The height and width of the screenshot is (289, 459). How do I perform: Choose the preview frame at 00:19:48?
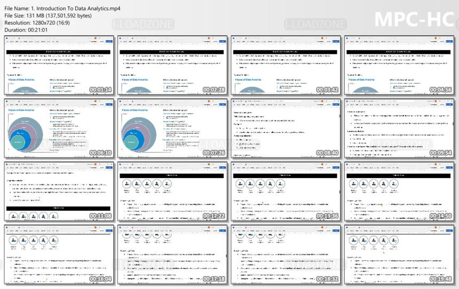(x=399, y=255)
